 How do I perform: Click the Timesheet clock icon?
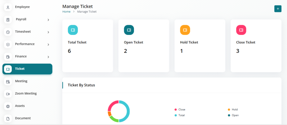(8, 32)
